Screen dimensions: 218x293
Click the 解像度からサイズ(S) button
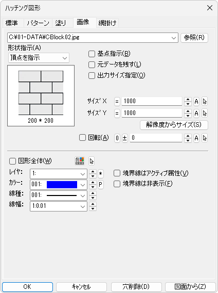(174, 125)
